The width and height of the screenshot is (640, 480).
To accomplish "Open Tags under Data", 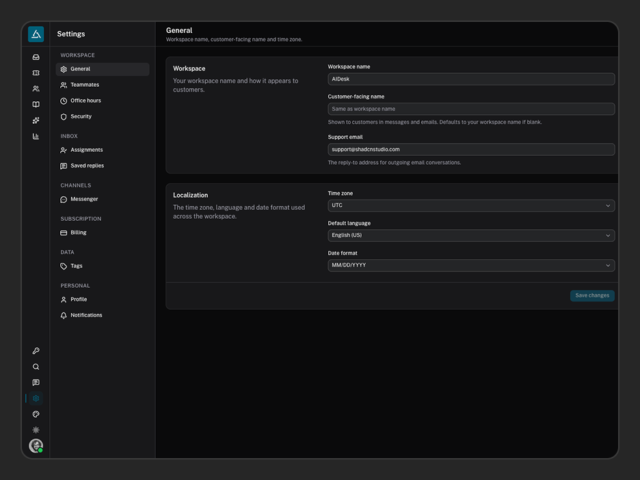I will [103, 266].
